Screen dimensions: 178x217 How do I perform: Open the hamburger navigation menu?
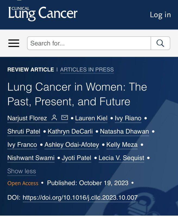click(14, 43)
